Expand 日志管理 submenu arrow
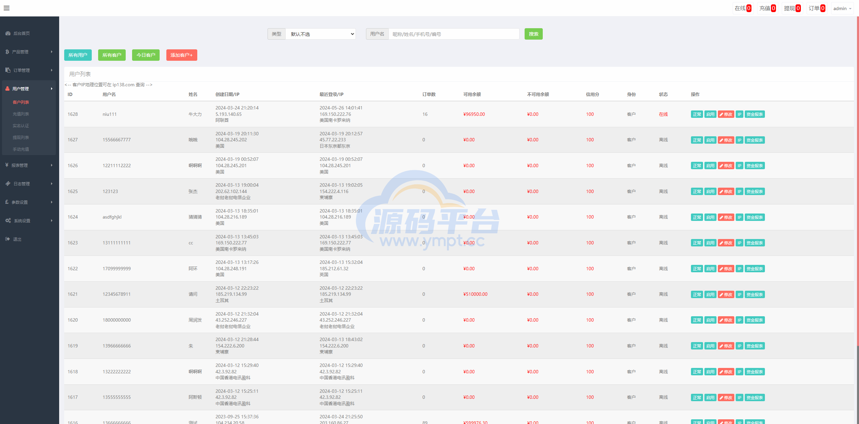 pos(52,184)
